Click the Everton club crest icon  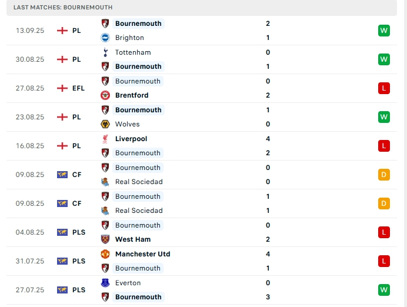point(105,283)
